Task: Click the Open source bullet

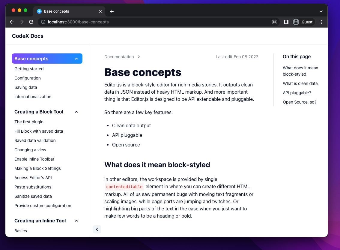Action: tap(126, 145)
